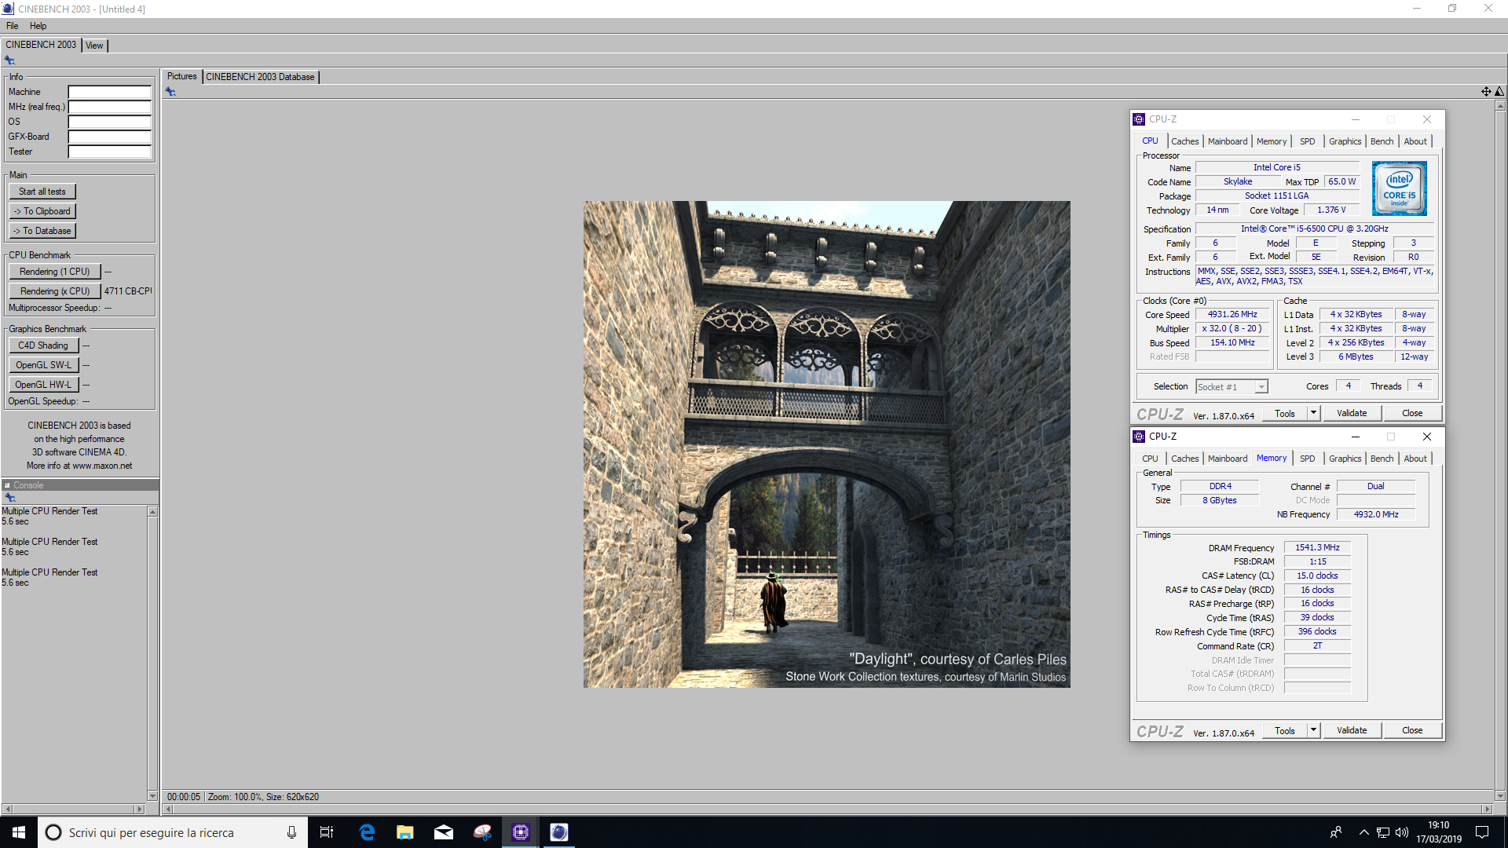Click the pin icon under CINEBENCH 2003 tab
The image size is (1508, 848).
(9, 60)
